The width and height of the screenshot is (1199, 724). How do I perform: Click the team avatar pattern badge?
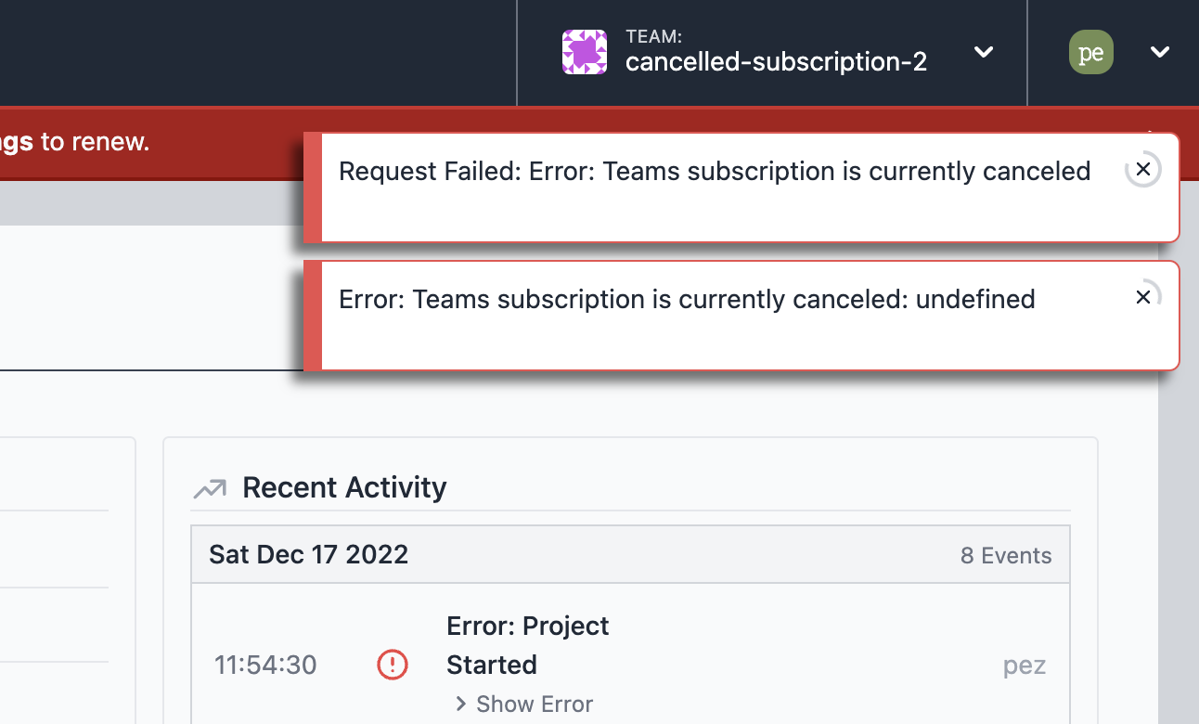coord(585,52)
